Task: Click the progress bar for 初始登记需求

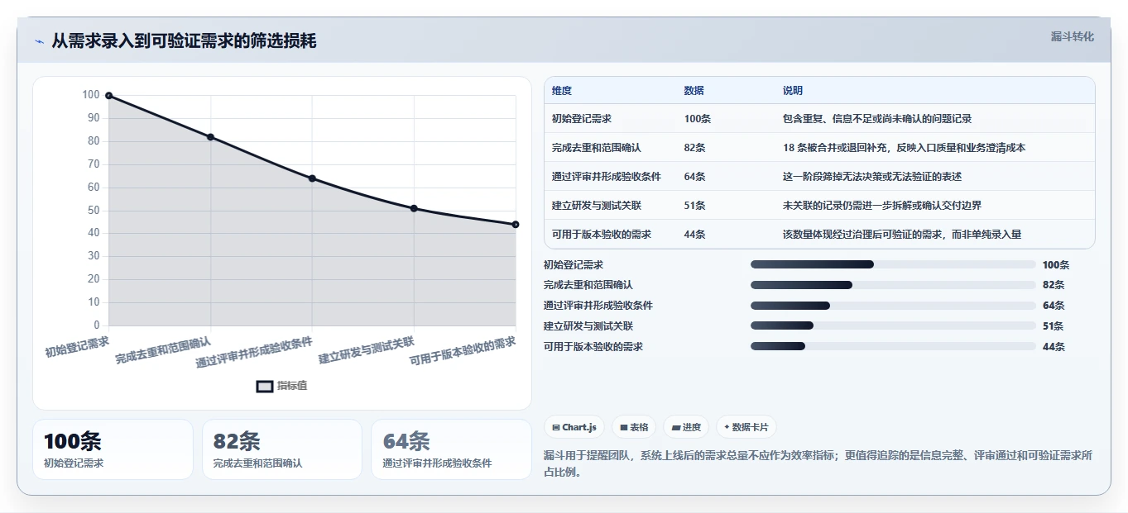Action: pos(893,264)
